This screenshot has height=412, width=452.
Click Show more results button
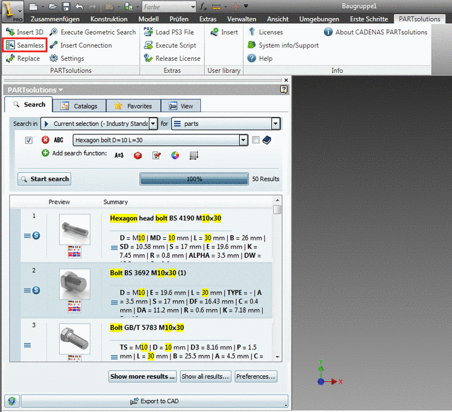click(143, 376)
